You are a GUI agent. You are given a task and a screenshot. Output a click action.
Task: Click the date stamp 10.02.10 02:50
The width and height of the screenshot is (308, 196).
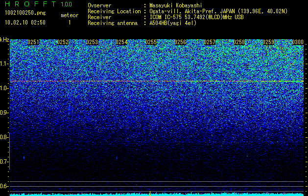[25, 22]
